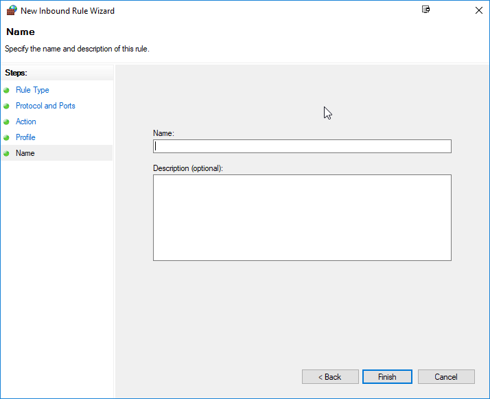The width and height of the screenshot is (490, 399).
Task: Go back with the < Back button
Action: point(330,377)
